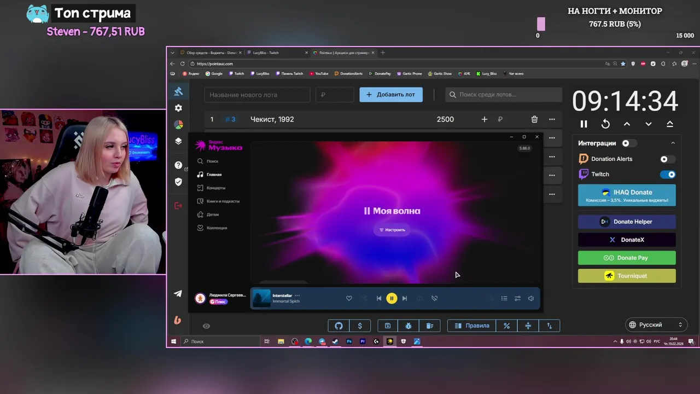700x394 pixels.
Task: Open browser tab list dropdown arrow
Action: pos(173,53)
